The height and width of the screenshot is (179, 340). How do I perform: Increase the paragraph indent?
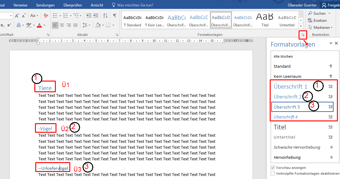[96, 16]
